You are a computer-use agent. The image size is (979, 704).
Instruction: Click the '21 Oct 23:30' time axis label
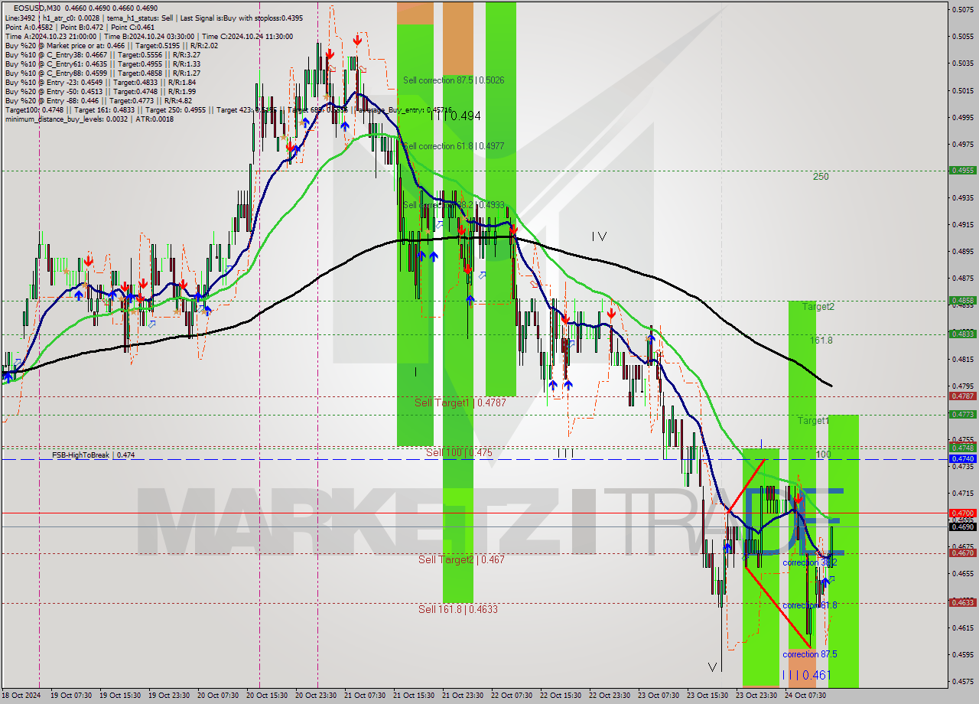[x=463, y=696]
